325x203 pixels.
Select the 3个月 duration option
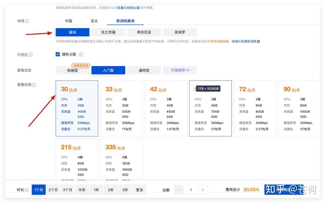point(67,190)
